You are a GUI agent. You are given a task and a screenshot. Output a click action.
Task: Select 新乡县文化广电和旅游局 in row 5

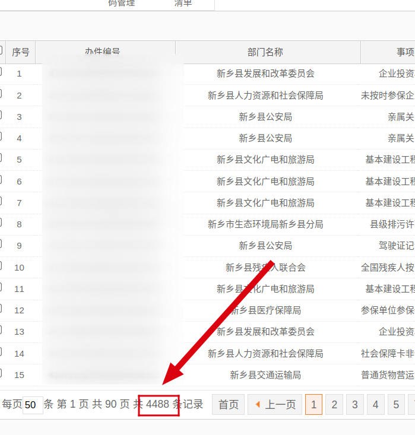[x=265, y=160]
